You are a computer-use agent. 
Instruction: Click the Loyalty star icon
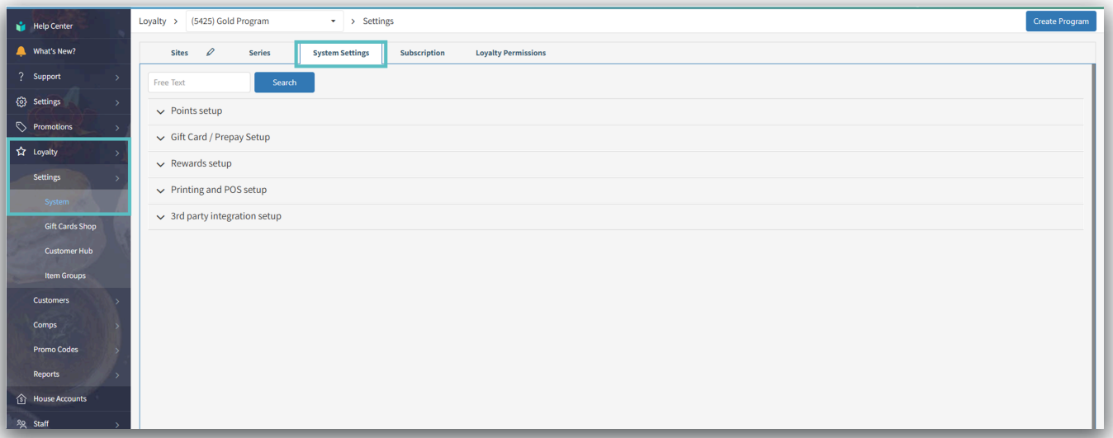coord(21,152)
